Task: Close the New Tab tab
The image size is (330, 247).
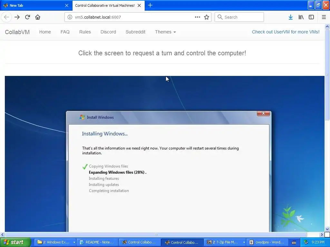Action: [x=67, y=5]
